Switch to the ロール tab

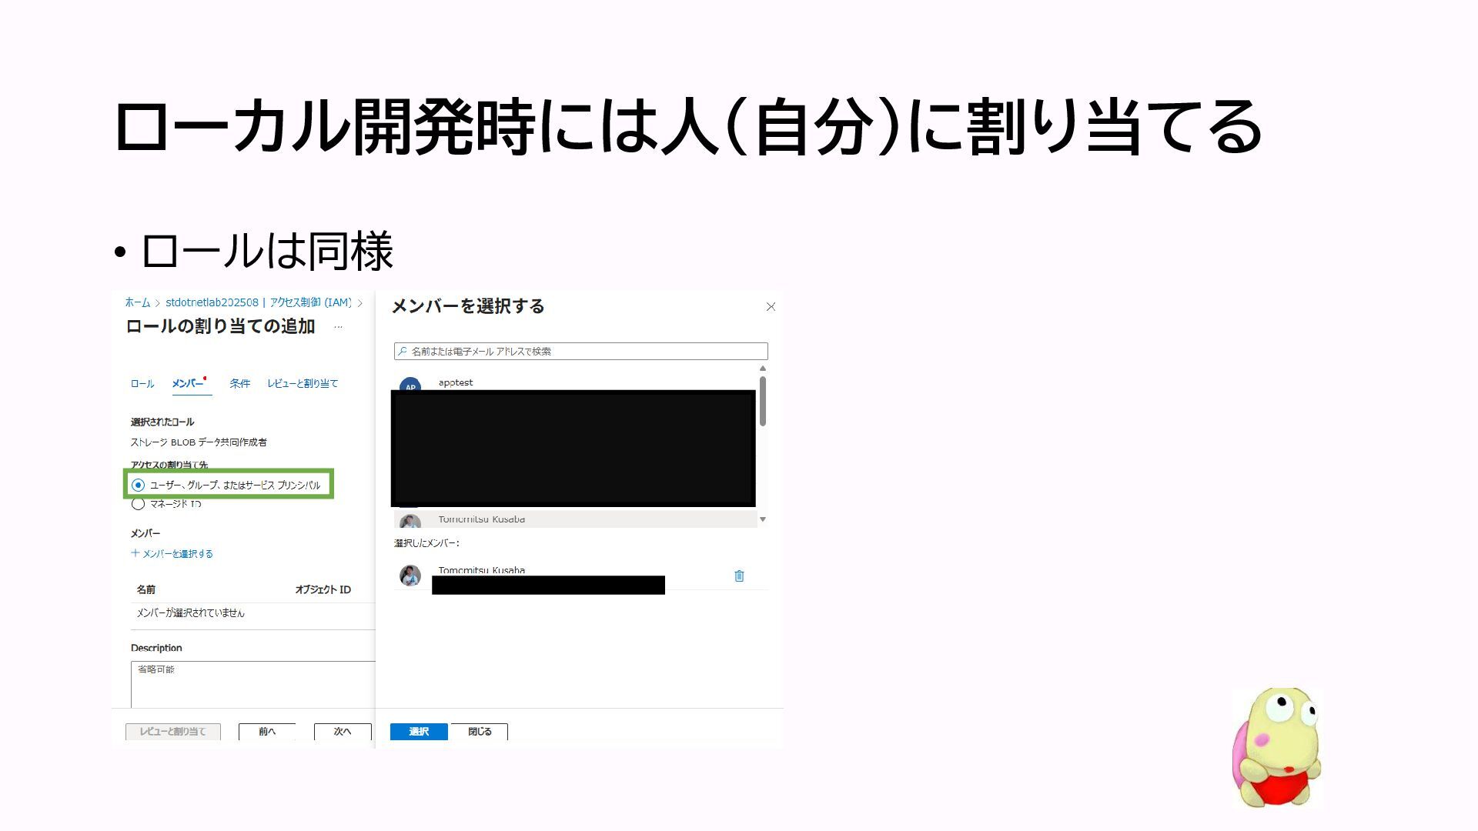click(142, 383)
